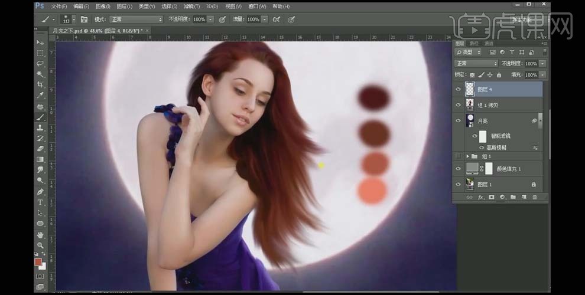Select the Rectangular Marquee tool
585x295 pixels.
tap(40, 53)
